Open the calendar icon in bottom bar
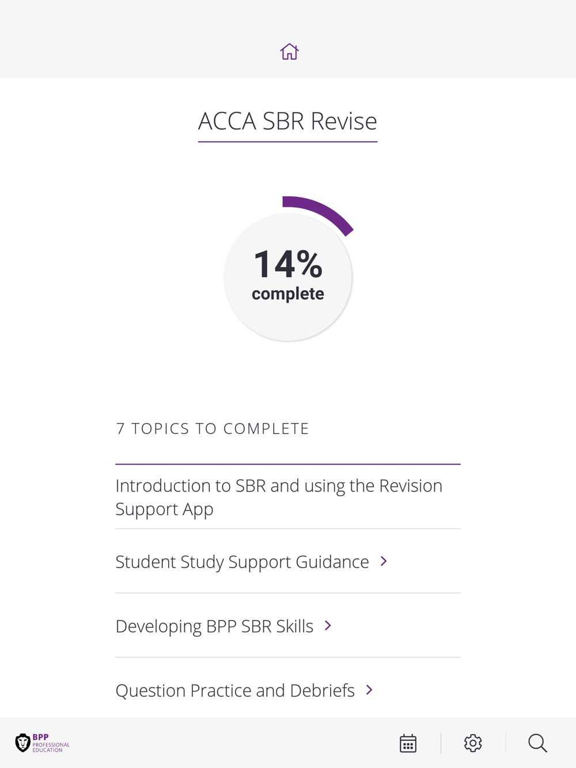 coord(408,743)
